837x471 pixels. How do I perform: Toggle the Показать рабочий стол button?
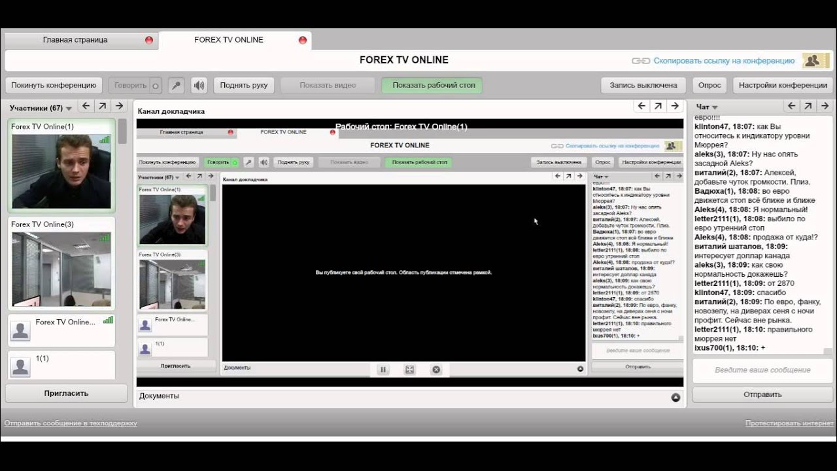[x=432, y=85]
